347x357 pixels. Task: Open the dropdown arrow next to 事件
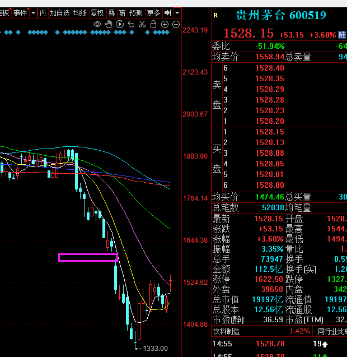(34, 13)
